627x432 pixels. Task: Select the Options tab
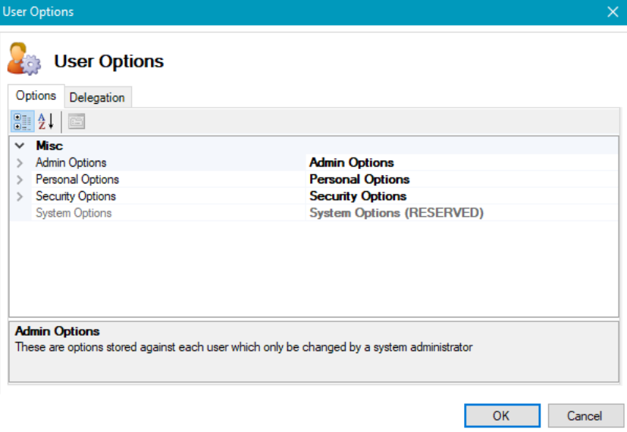pos(36,95)
